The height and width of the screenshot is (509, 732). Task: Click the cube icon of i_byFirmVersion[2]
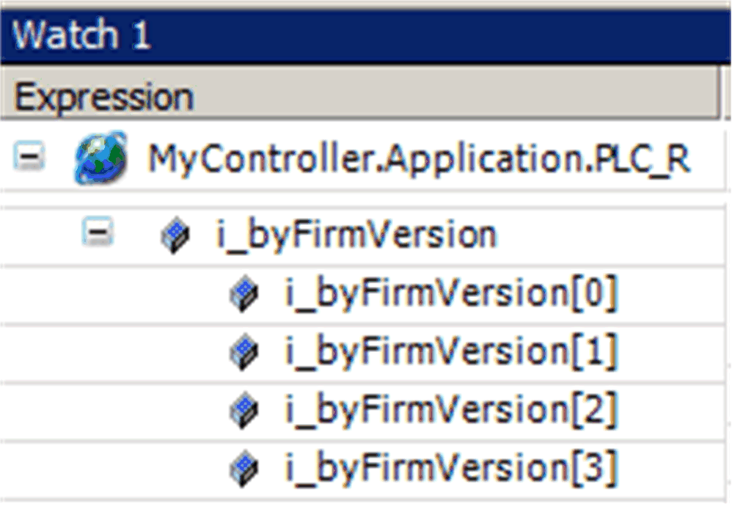coord(244,411)
